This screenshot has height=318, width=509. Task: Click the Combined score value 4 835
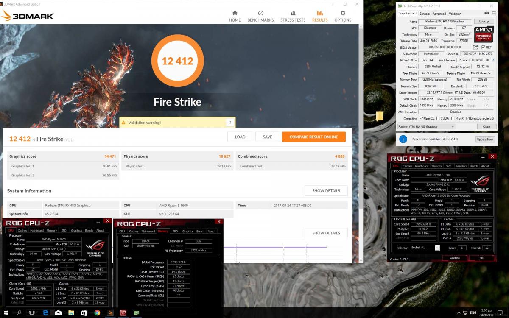pos(340,156)
